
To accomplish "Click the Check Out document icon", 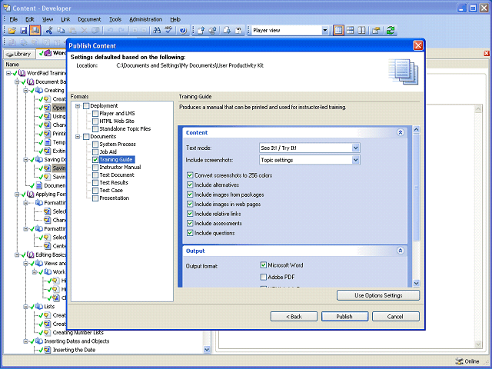I will click(x=227, y=31).
